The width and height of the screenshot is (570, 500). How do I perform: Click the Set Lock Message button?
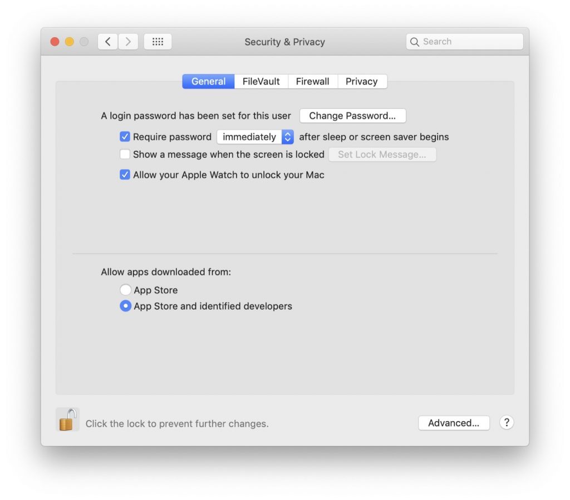[382, 155]
